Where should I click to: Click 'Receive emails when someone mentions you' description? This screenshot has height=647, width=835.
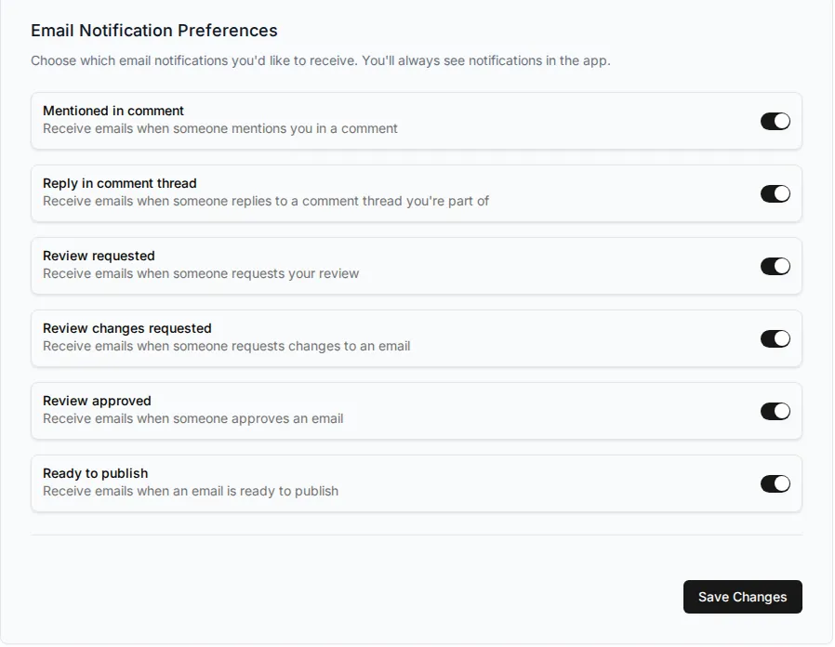click(x=220, y=129)
